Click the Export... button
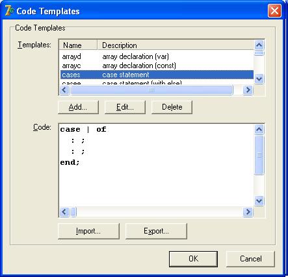This screenshot has height=277, width=288. [156, 231]
